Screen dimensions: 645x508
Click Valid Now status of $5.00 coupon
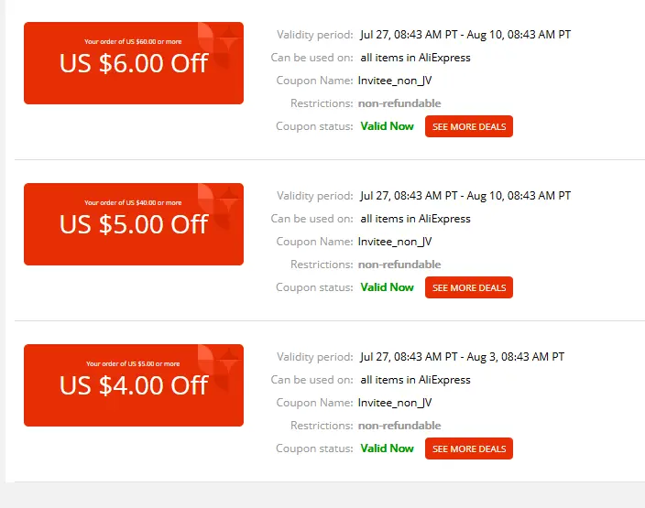coord(387,287)
